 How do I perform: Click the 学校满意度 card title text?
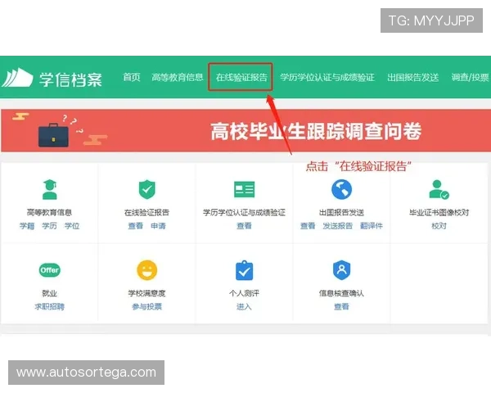[146, 293]
